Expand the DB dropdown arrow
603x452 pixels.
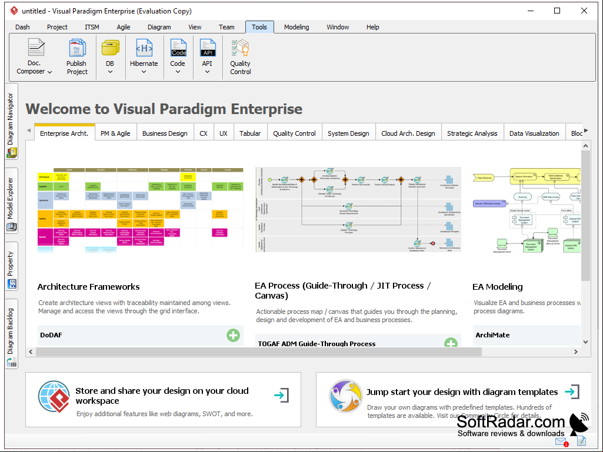(x=110, y=72)
